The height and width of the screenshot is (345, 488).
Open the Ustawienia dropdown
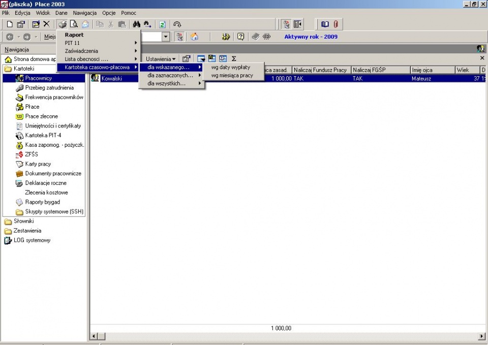point(161,59)
